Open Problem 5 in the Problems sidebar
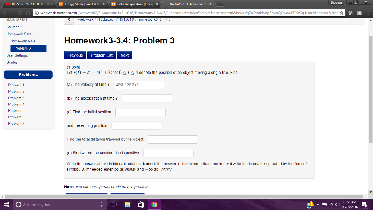This screenshot has width=373, height=210. pos(16,110)
